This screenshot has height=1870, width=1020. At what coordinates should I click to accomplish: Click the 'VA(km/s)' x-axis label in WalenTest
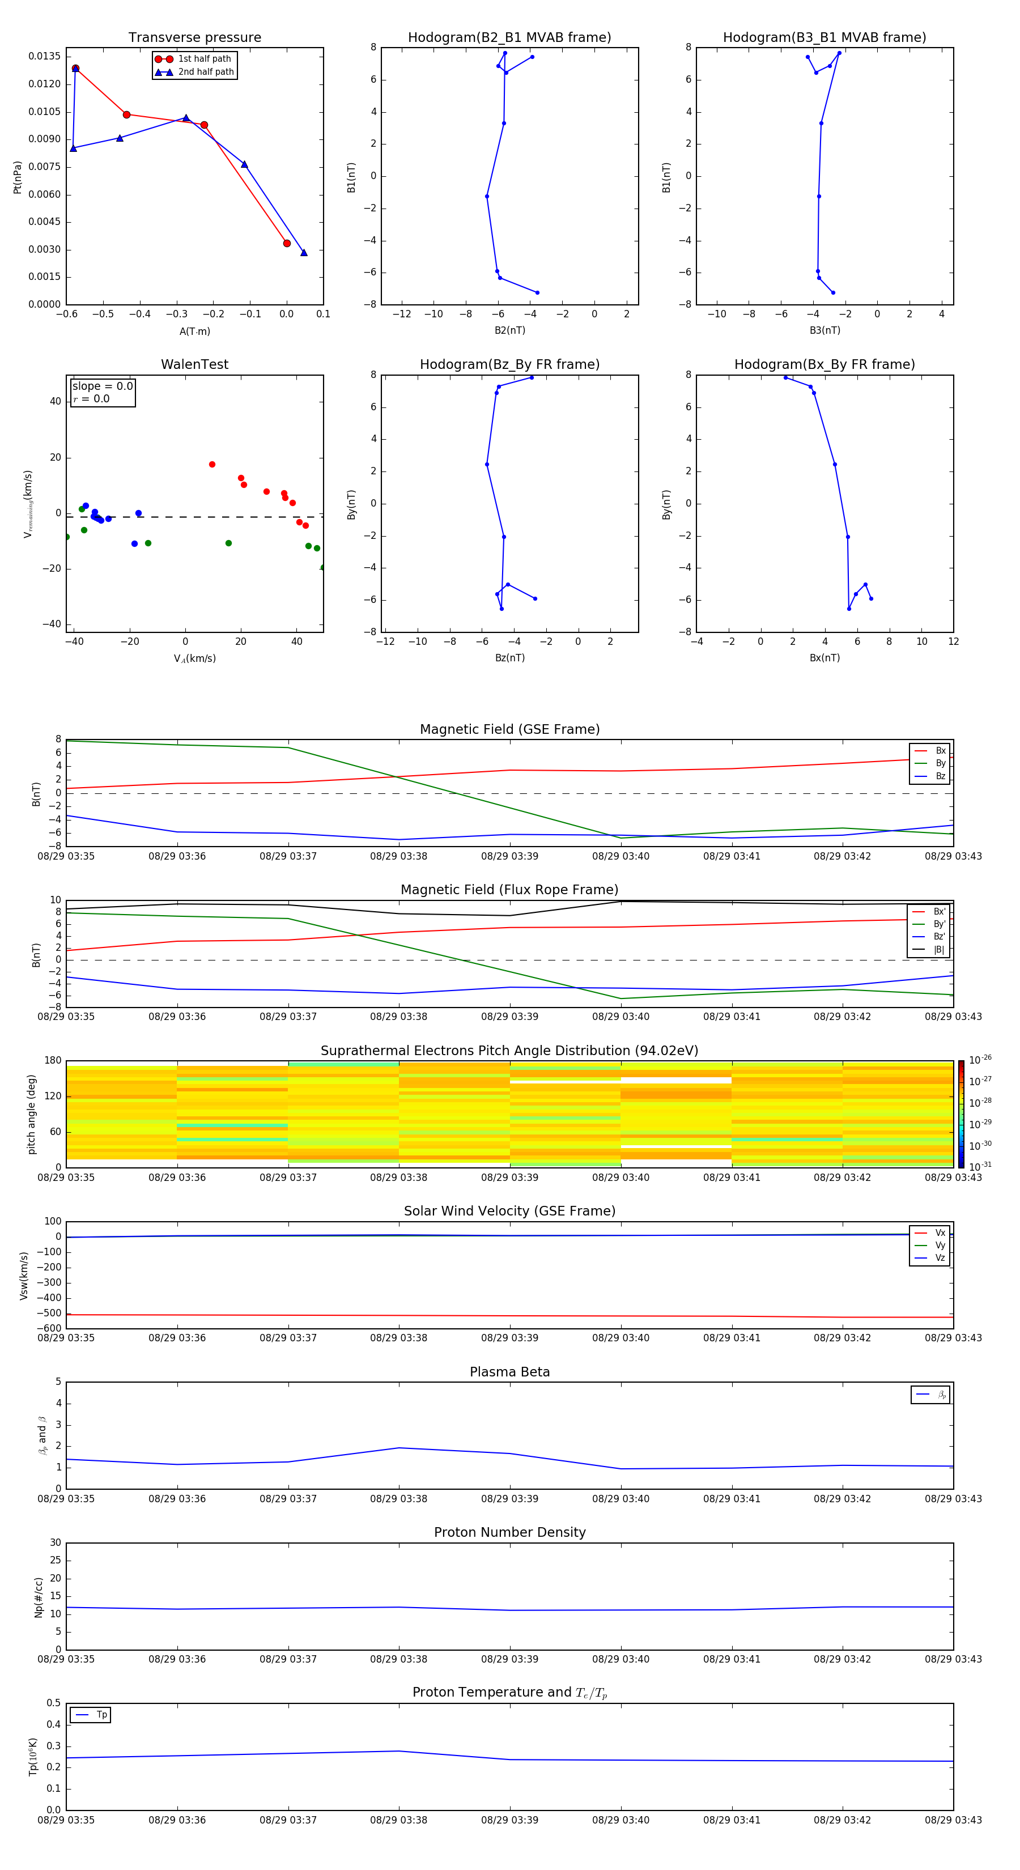pos(194,658)
